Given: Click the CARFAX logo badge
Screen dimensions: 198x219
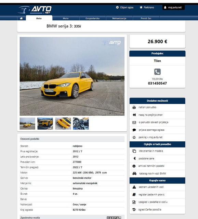Looking at the screenshot, I should (x=114, y=218).
